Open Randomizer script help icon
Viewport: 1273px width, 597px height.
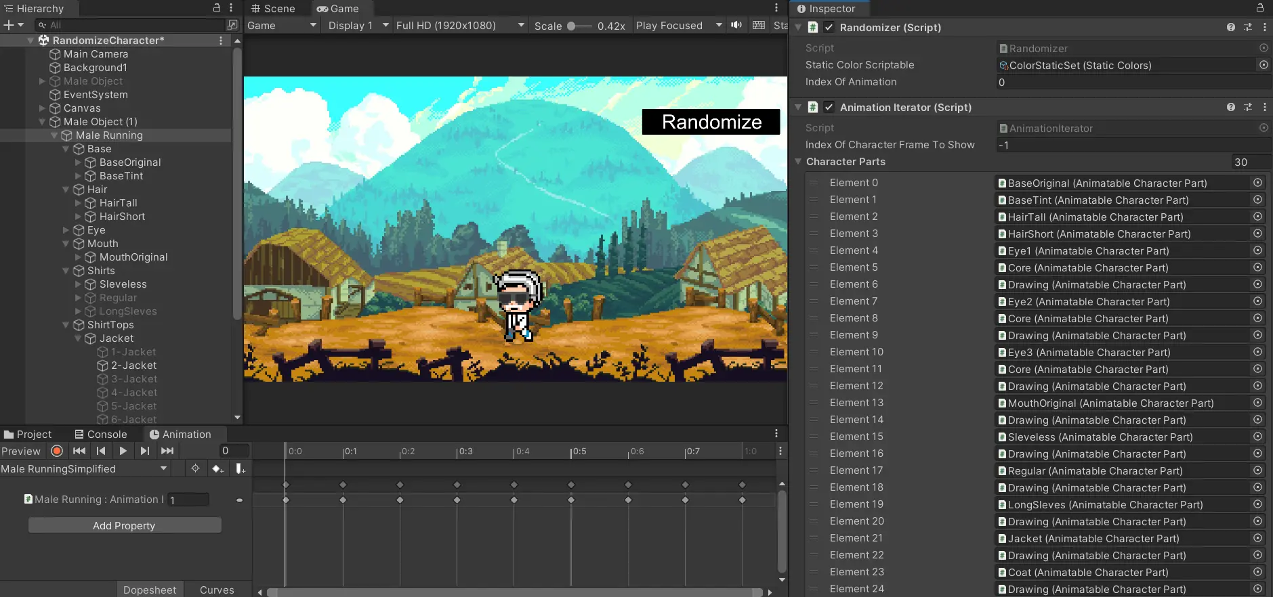1230,28
